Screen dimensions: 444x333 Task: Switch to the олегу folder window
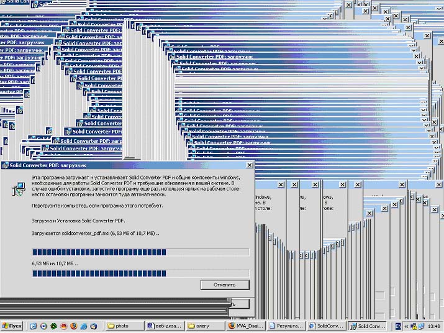pyautogui.click(x=204, y=326)
